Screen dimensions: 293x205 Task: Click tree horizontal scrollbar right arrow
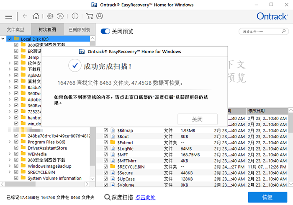coord(87,184)
